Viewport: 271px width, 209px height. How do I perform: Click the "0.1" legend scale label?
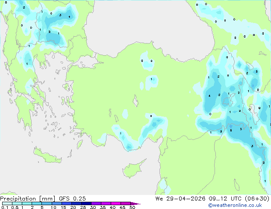pos(5,207)
